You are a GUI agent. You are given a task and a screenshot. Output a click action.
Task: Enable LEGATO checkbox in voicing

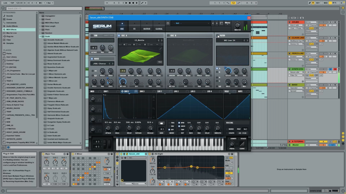click(x=227, y=133)
